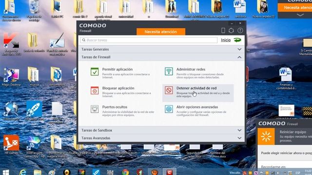Click the Tareas de Sandbox header label

(x=97, y=130)
